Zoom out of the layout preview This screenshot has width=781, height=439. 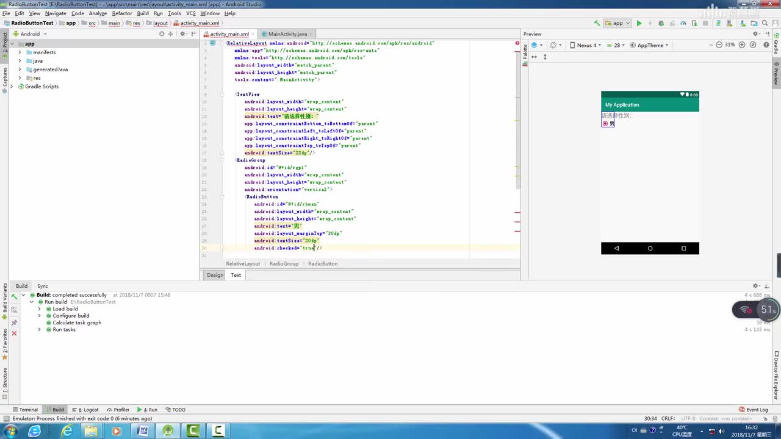coord(719,45)
